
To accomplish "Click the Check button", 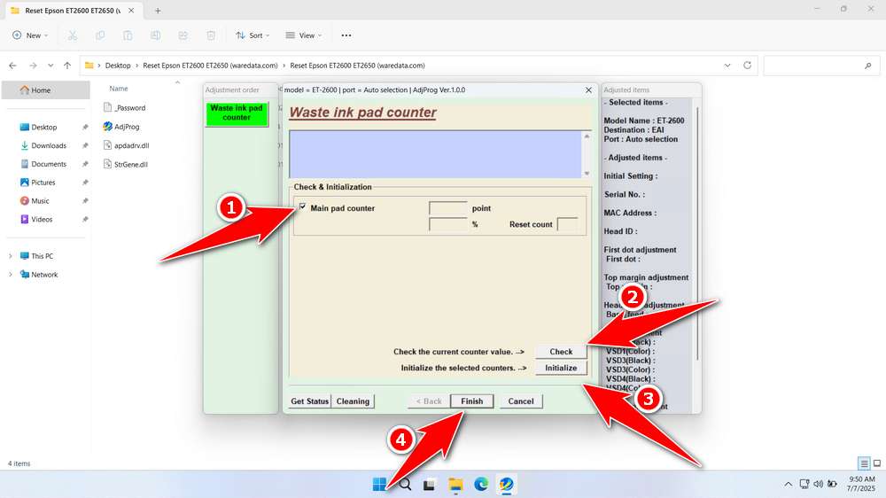I will (x=561, y=352).
